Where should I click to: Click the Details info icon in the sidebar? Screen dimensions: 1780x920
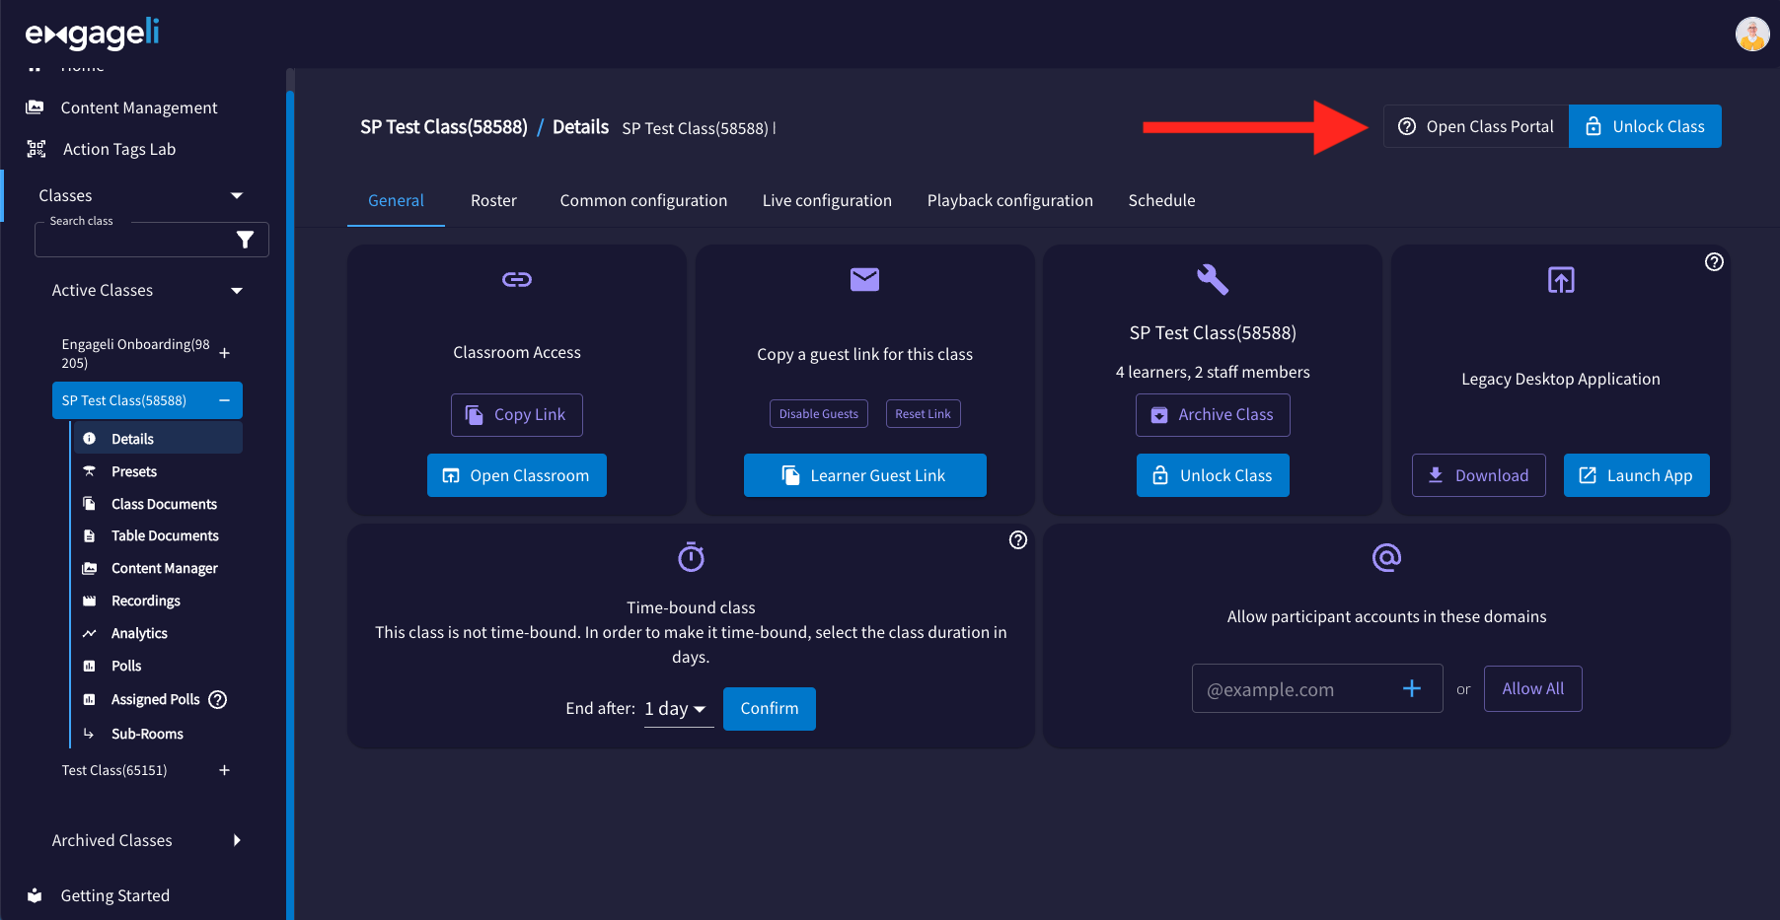coord(90,439)
